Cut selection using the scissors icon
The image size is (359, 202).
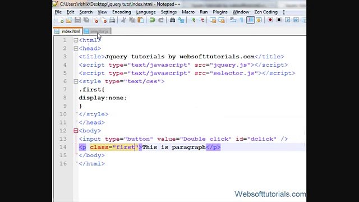(123, 20)
